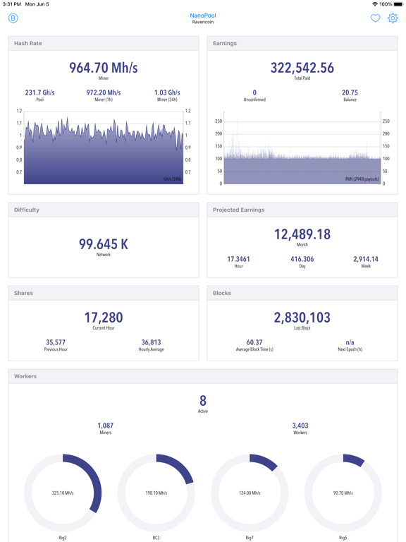Open the settings gear icon
This screenshot has height=542, width=406.
tap(393, 18)
